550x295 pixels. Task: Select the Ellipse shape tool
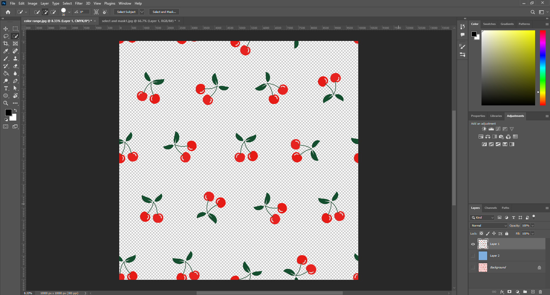pos(6,96)
